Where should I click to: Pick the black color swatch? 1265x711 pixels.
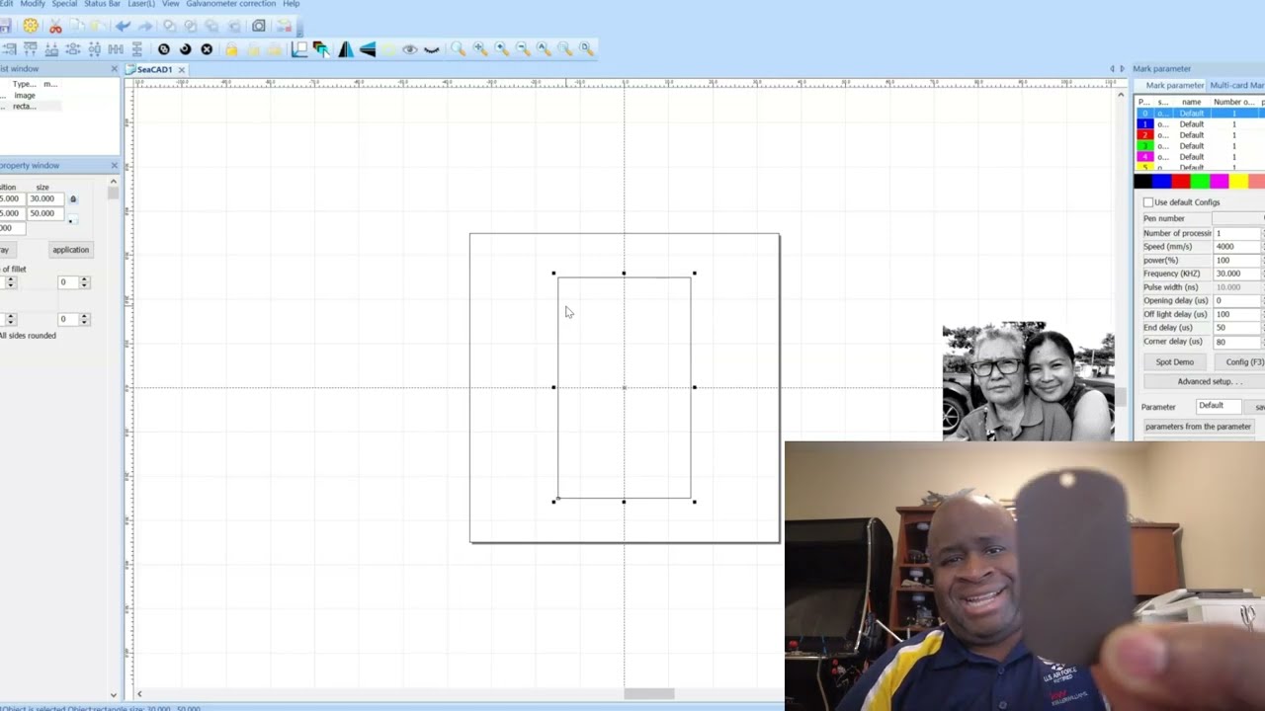[x=1143, y=182]
